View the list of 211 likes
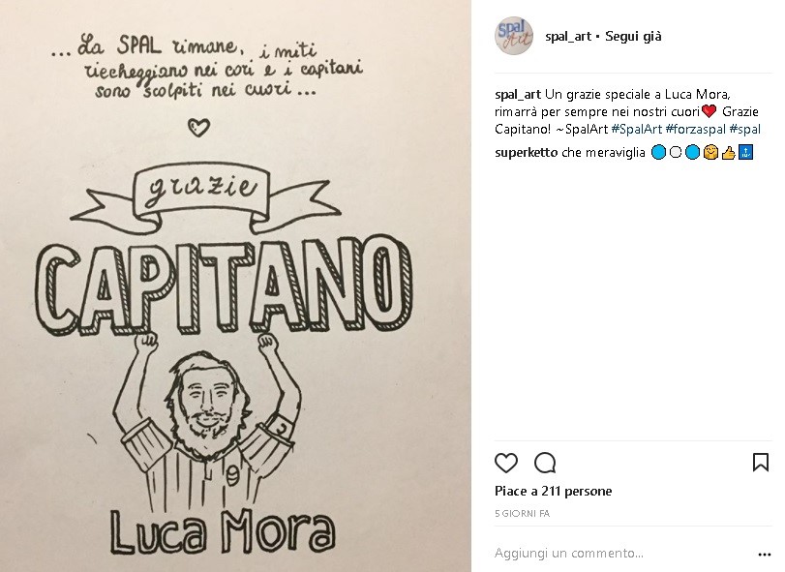The height and width of the screenshot is (572, 785). pyautogui.click(x=554, y=491)
